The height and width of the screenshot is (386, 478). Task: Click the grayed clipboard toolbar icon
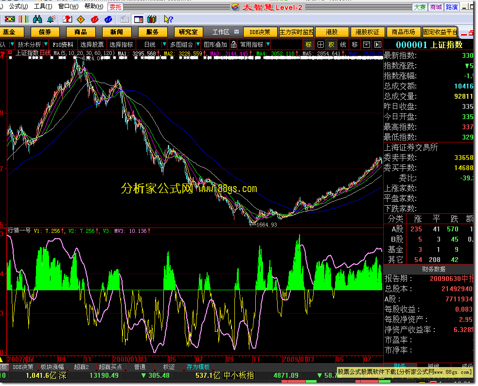[124, 19]
